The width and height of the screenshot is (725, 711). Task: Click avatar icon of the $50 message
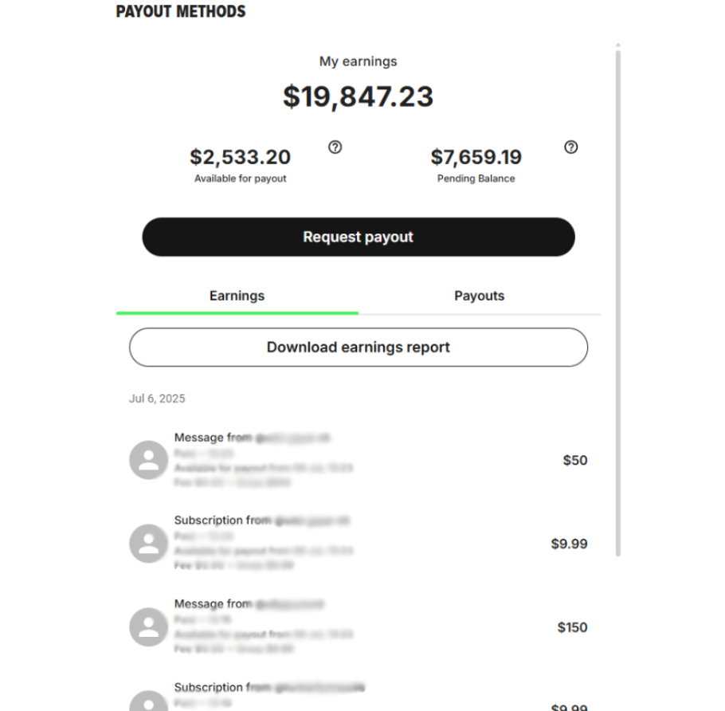148,460
